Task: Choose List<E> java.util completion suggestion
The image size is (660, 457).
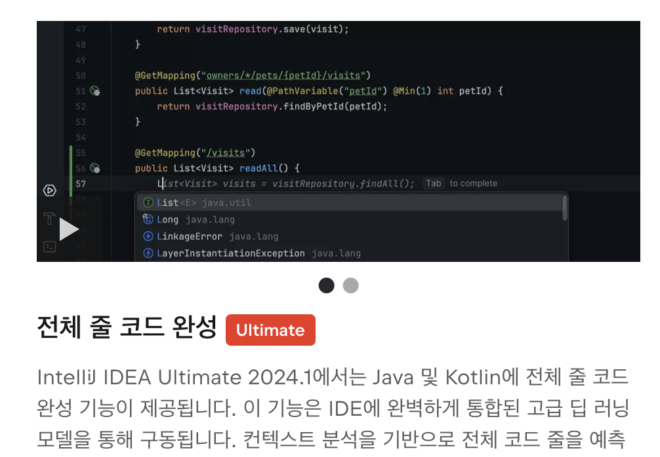Action: pos(350,203)
